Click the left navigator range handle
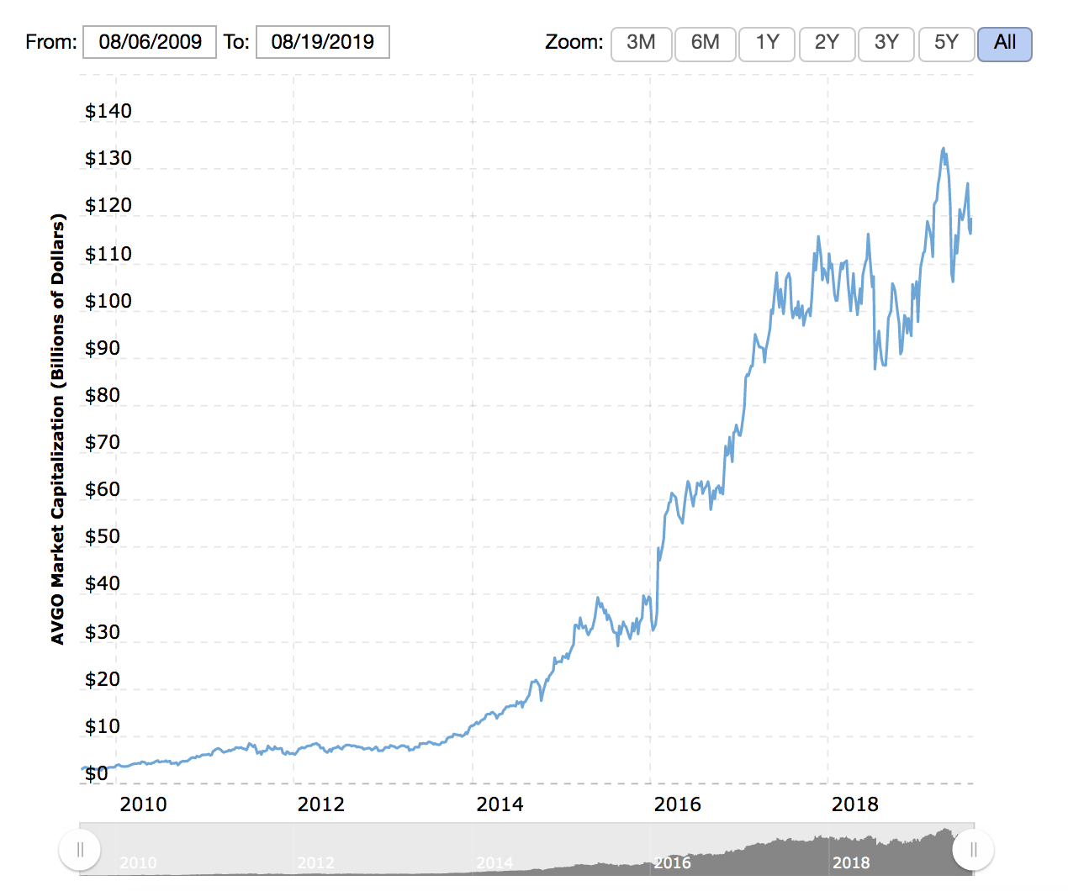 (x=80, y=850)
